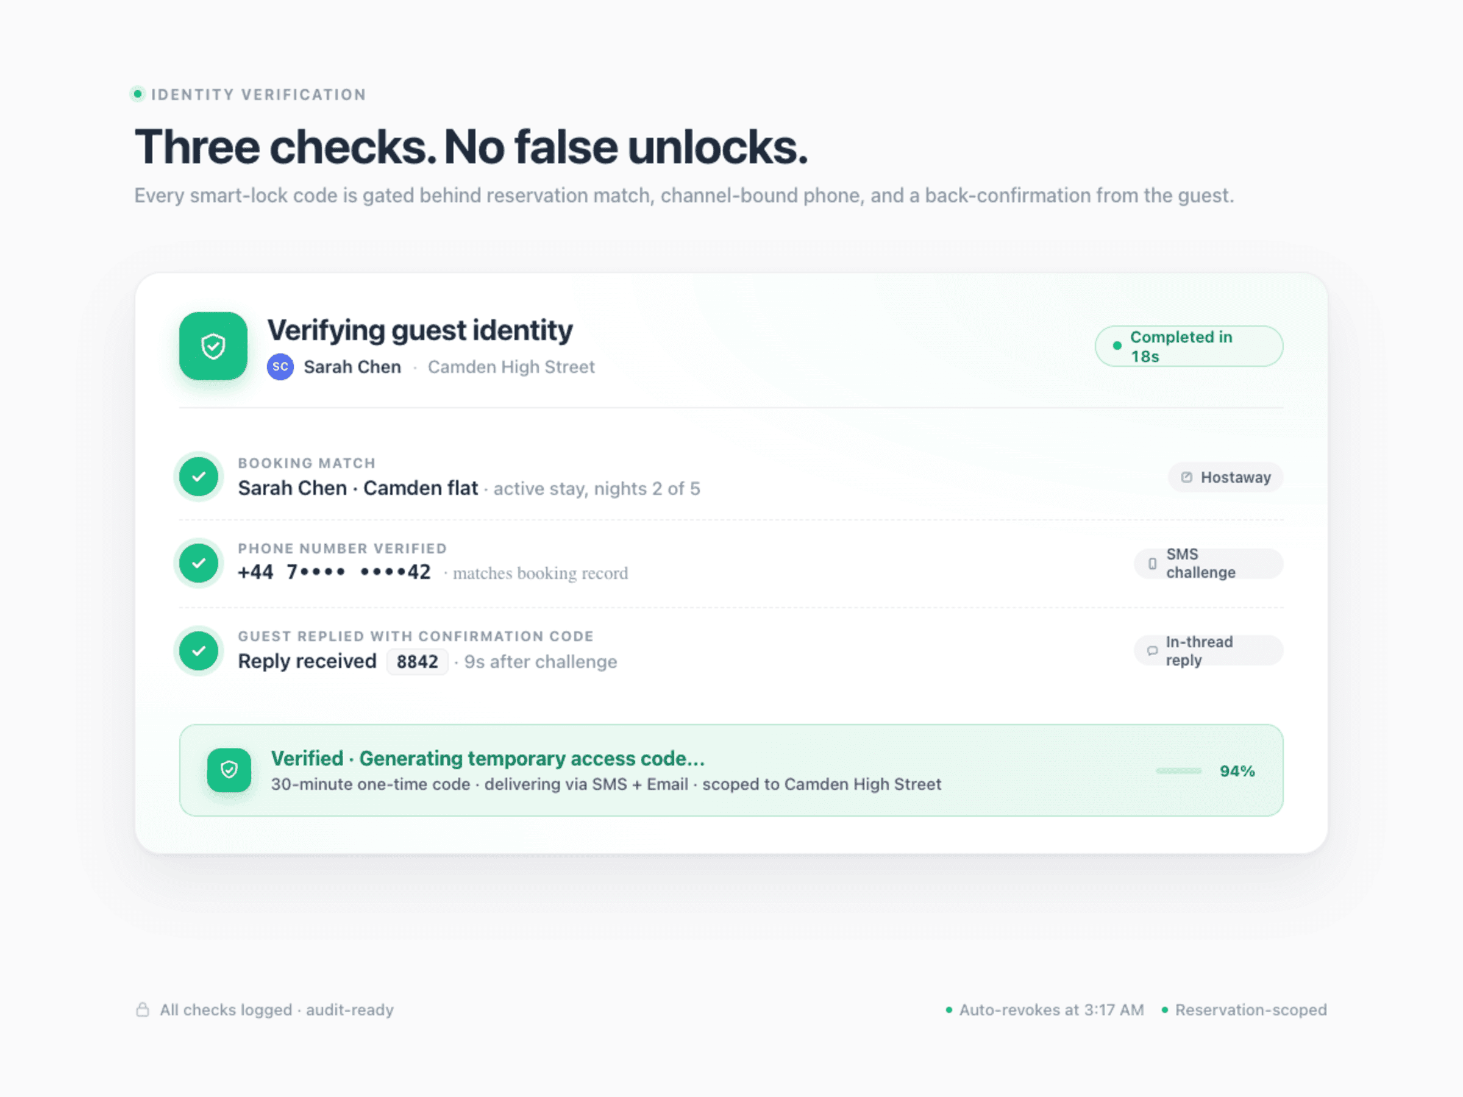Click the matches booking record text
Image resolution: width=1463 pixels, height=1097 pixels.
pos(540,573)
